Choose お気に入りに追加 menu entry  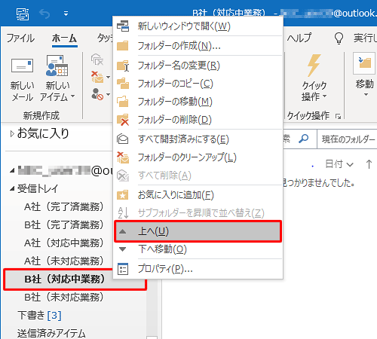198,195
